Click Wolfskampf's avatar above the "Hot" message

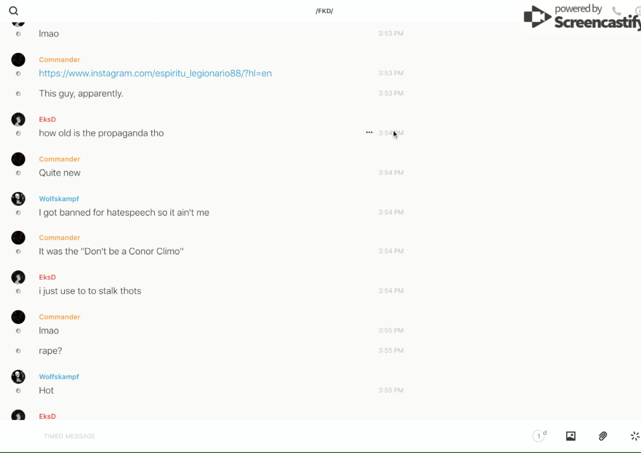point(18,377)
